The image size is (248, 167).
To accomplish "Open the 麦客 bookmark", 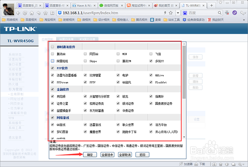I will tap(156, 20).
